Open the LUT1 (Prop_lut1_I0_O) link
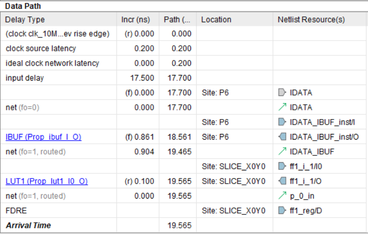Screen dimensions: 368x234 coord(46,181)
